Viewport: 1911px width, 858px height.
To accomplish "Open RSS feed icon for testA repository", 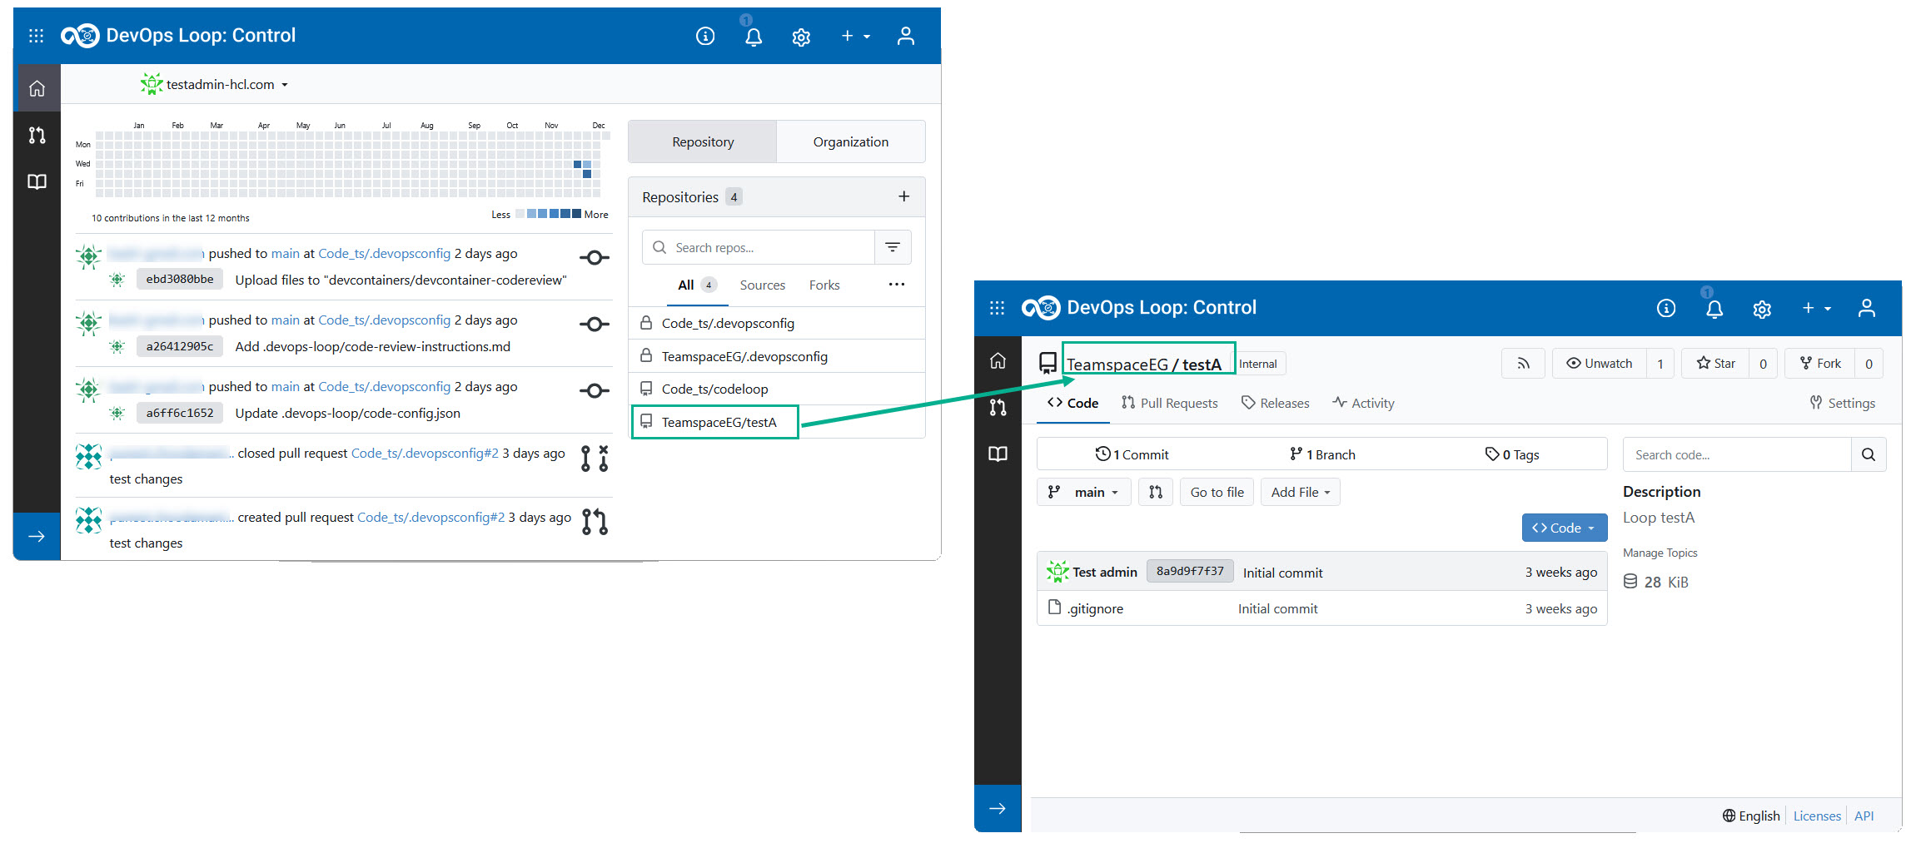I will click(1523, 364).
